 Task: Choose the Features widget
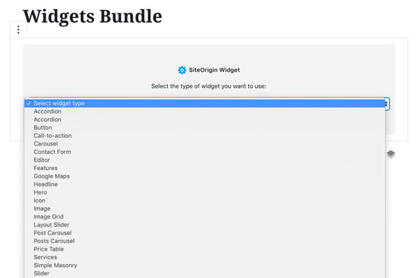45,168
